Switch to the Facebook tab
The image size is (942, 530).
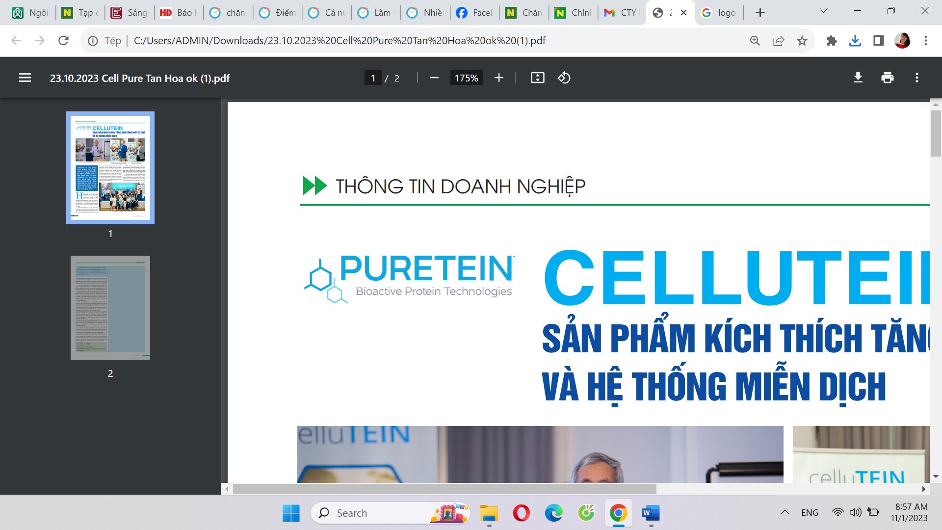point(474,13)
